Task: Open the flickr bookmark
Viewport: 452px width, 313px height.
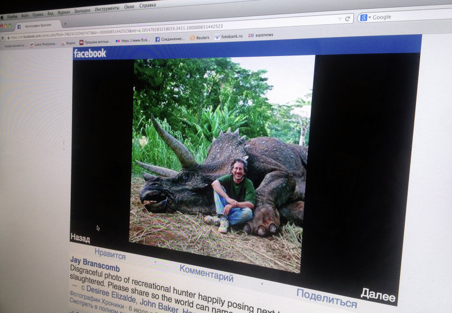Action: click(132, 41)
